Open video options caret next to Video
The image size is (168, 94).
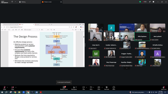(x=16, y=87)
